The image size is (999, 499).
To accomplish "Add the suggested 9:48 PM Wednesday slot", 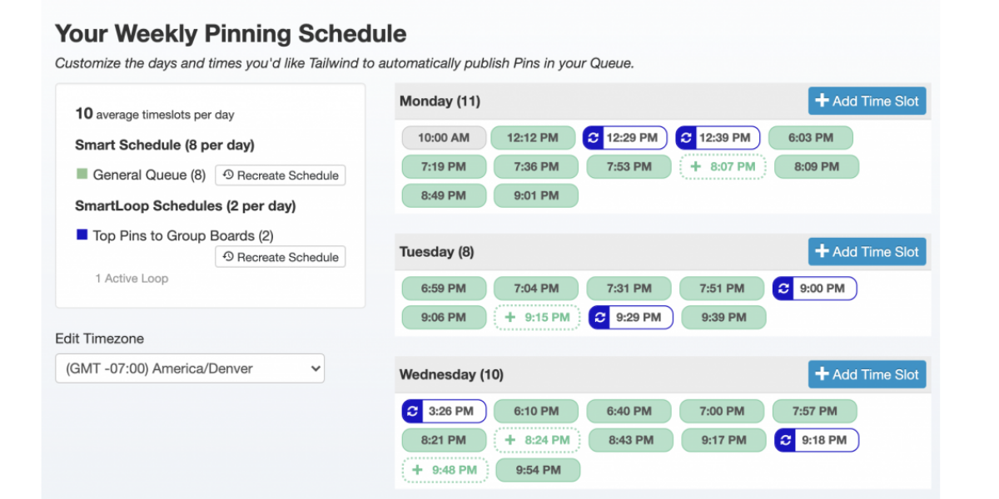I will point(445,470).
